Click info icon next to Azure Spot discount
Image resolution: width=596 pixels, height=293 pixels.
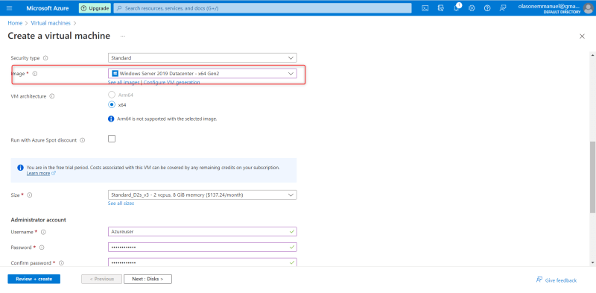[x=83, y=140]
